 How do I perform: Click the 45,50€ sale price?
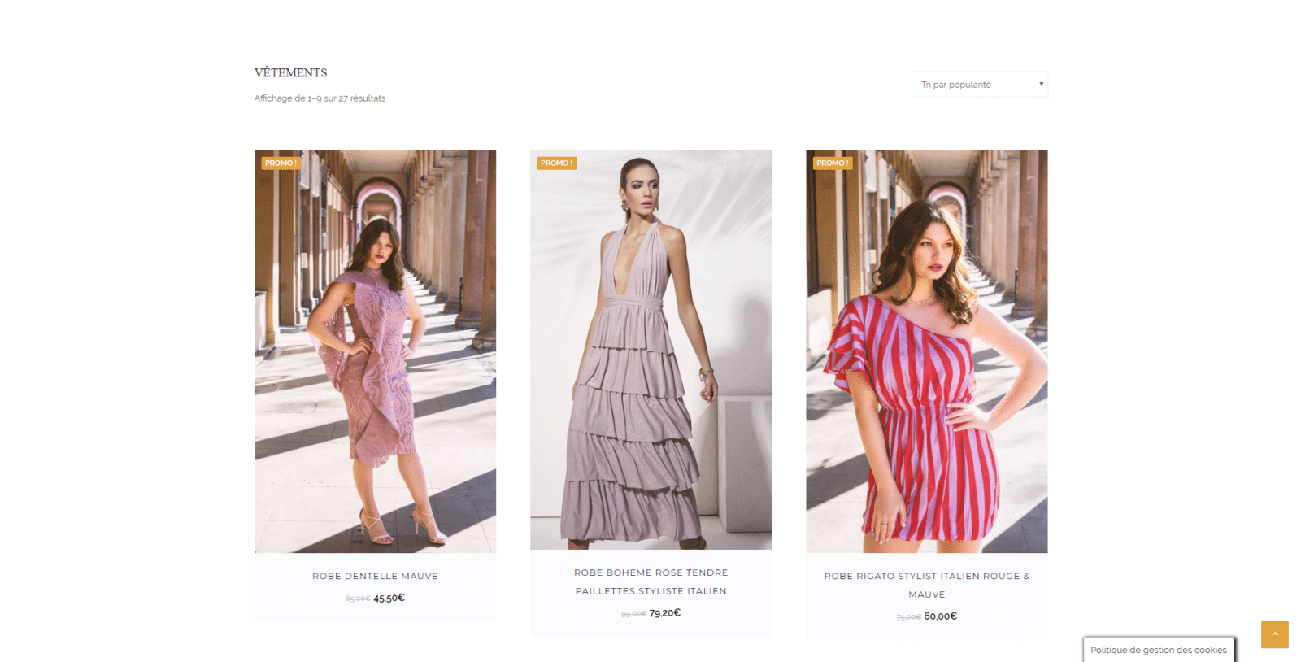click(x=389, y=598)
